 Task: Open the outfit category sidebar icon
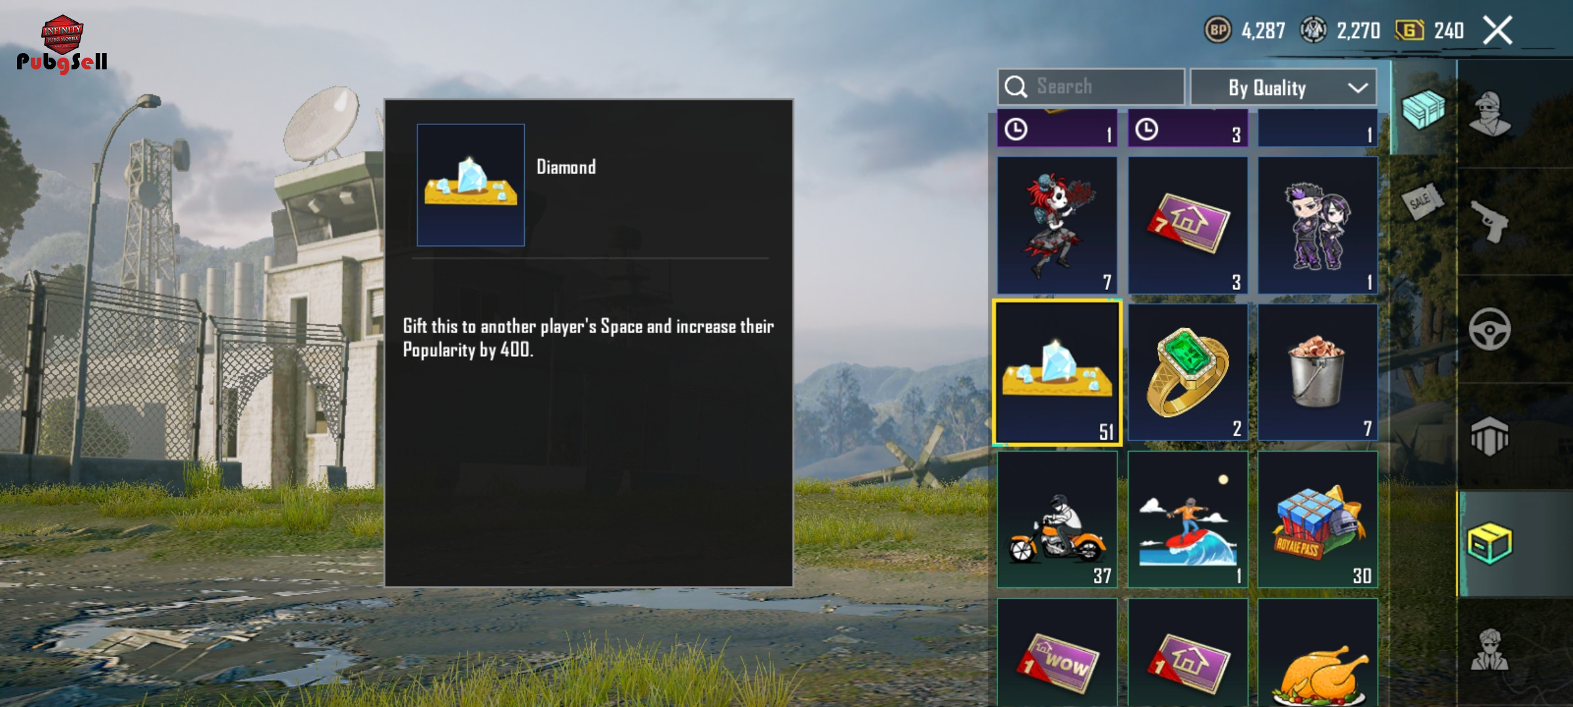(x=1488, y=113)
